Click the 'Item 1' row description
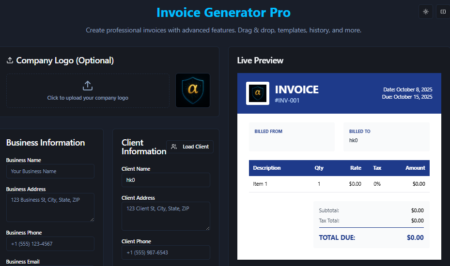Image resolution: width=450 pixels, height=266 pixels. [x=260, y=184]
